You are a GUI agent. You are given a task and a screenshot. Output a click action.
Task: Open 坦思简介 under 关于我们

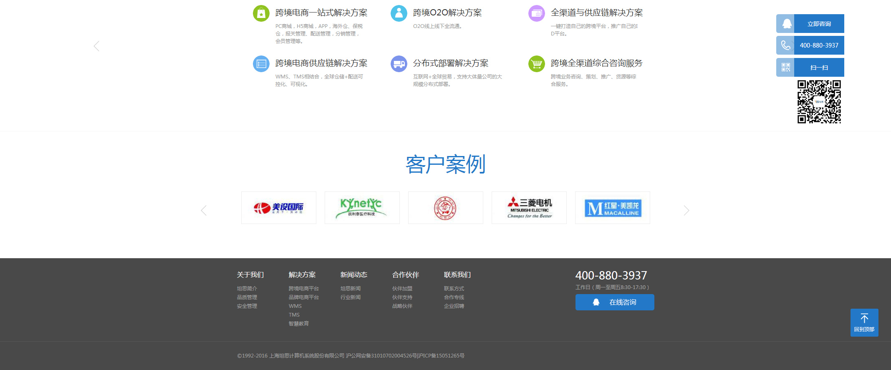pos(247,289)
